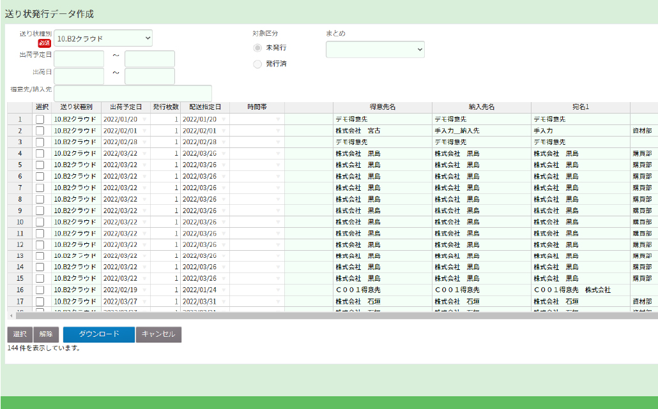This screenshot has height=409, width=658.
Task: Enable the checkbox in row 13
Action: tap(40, 256)
